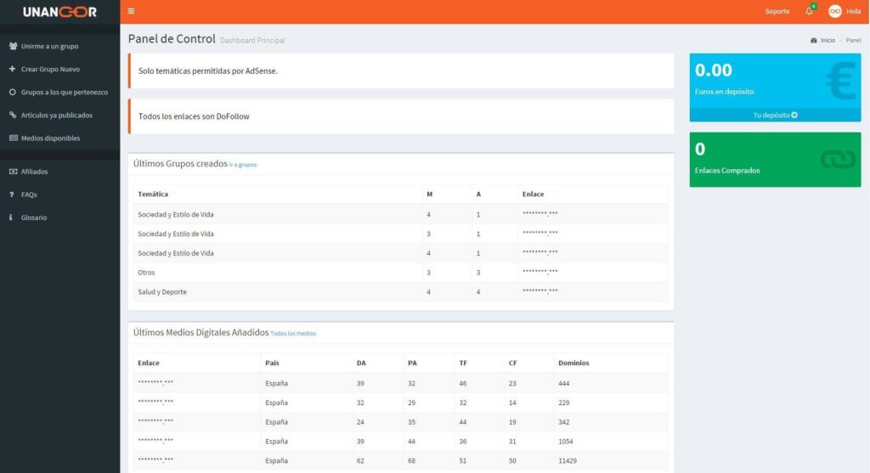Click the Panel de Control heading
This screenshot has height=473, width=870.
[x=172, y=39]
